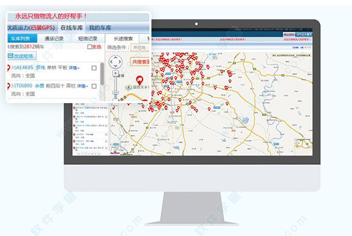Click the envelope icon on 发送短信

[11, 56]
